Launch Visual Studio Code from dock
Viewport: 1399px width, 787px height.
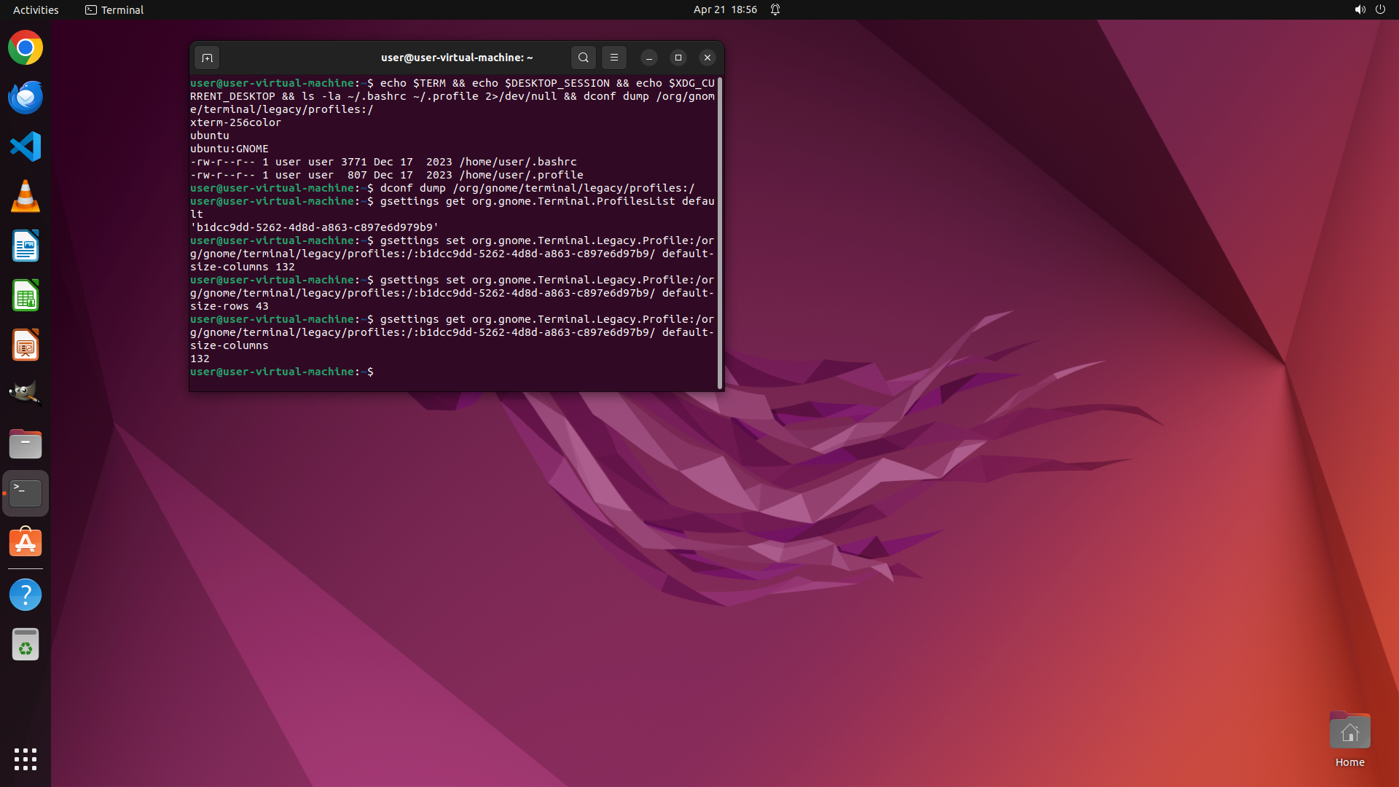(x=26, y=146)
